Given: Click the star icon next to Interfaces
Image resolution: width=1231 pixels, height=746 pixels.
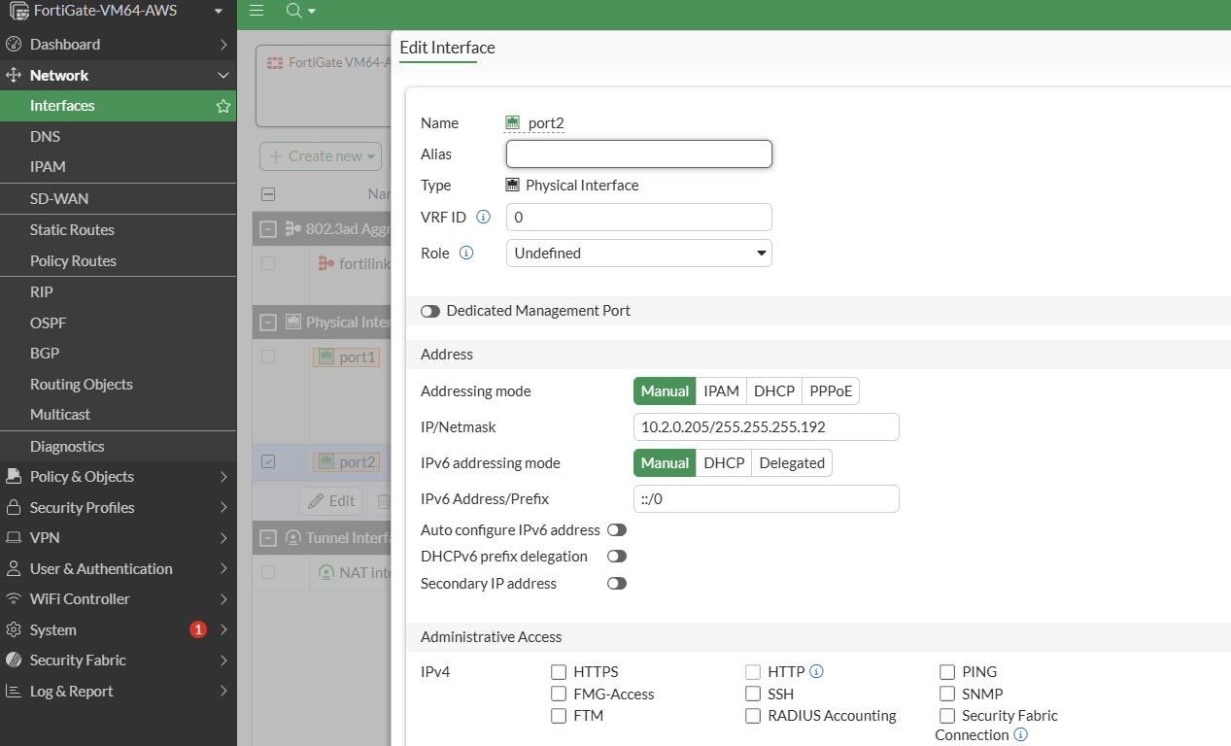Looking at the screenshot, I should click(222, 105).
